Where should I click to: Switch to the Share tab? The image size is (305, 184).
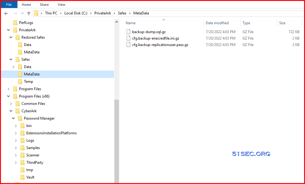click(44, 5)
